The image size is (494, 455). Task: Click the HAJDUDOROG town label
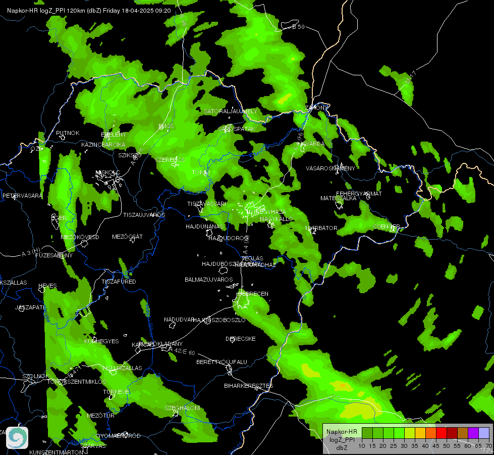229,238
